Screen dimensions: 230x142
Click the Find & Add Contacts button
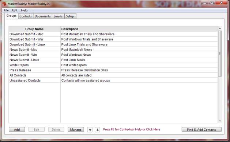pyautogui.click(x=201, y=130)
